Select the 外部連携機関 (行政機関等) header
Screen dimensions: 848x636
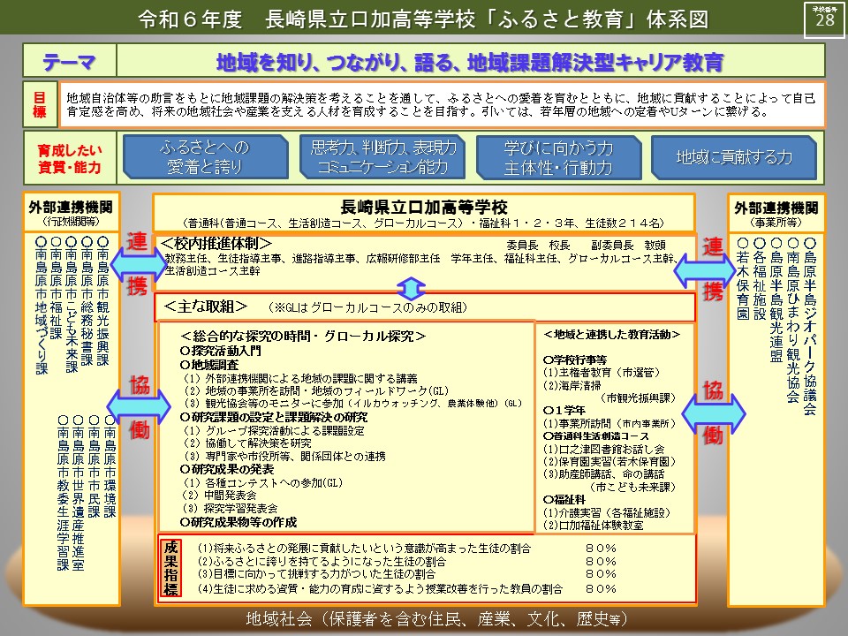click(x=71, y=213)
